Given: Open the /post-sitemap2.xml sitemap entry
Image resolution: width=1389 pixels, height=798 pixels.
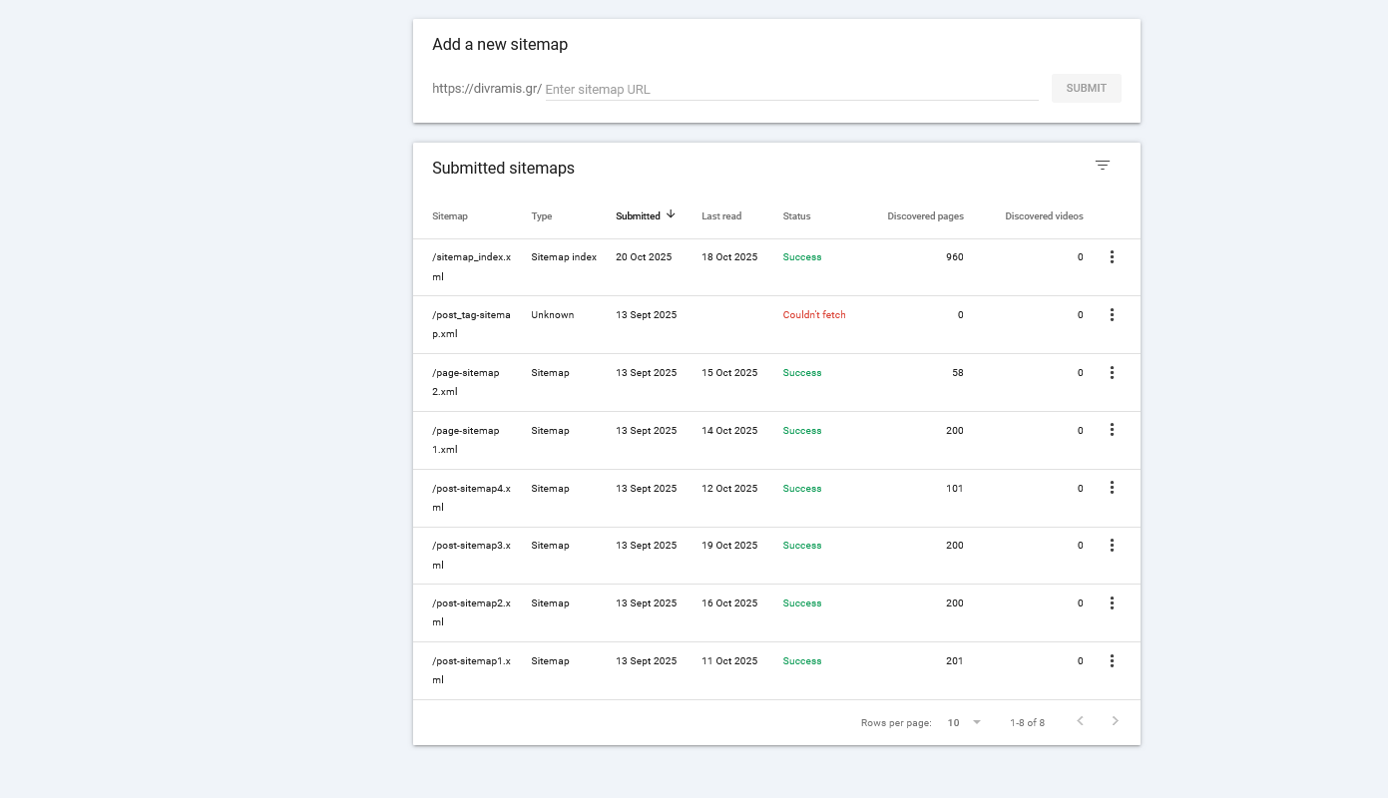Looking at the screenshot, I should (x=471, y=611).
